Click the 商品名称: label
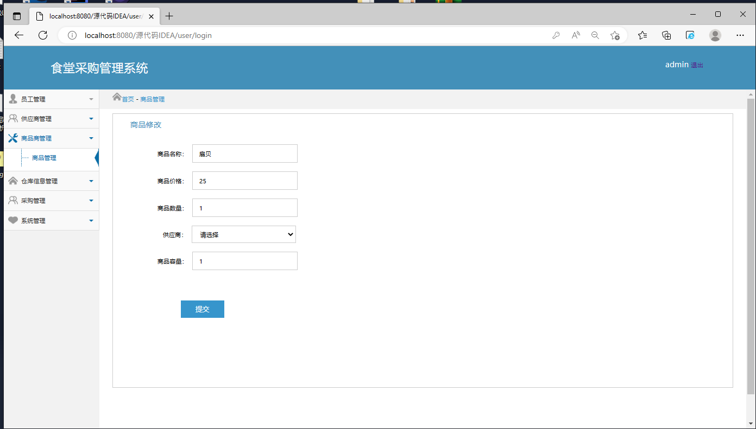756x429 pixels. (x=171, y=154)
